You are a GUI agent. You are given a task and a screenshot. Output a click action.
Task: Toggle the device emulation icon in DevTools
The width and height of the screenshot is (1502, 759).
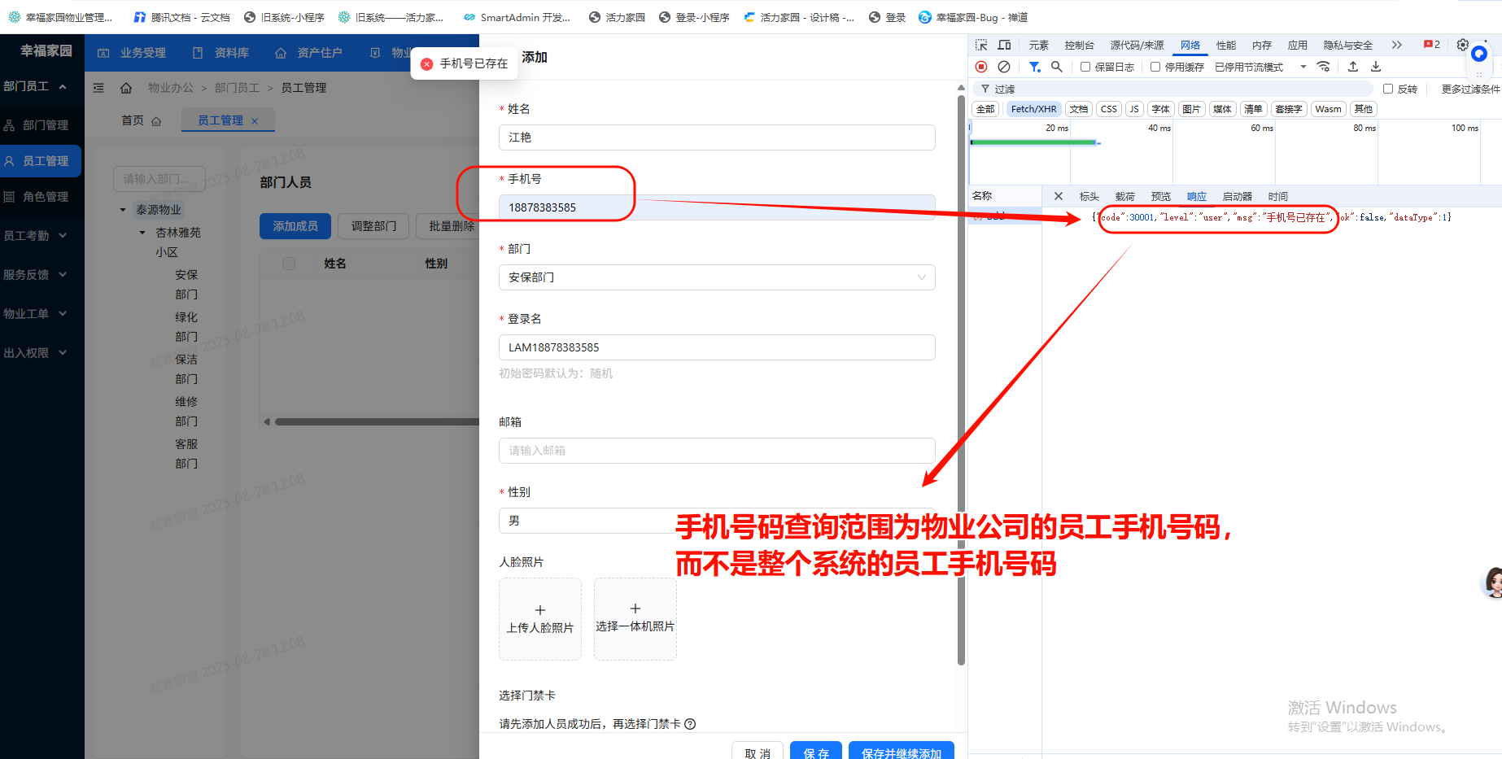(1004, 45)
